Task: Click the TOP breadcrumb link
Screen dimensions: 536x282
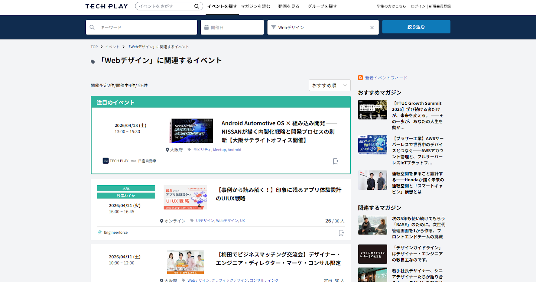Action: (94, 47)
